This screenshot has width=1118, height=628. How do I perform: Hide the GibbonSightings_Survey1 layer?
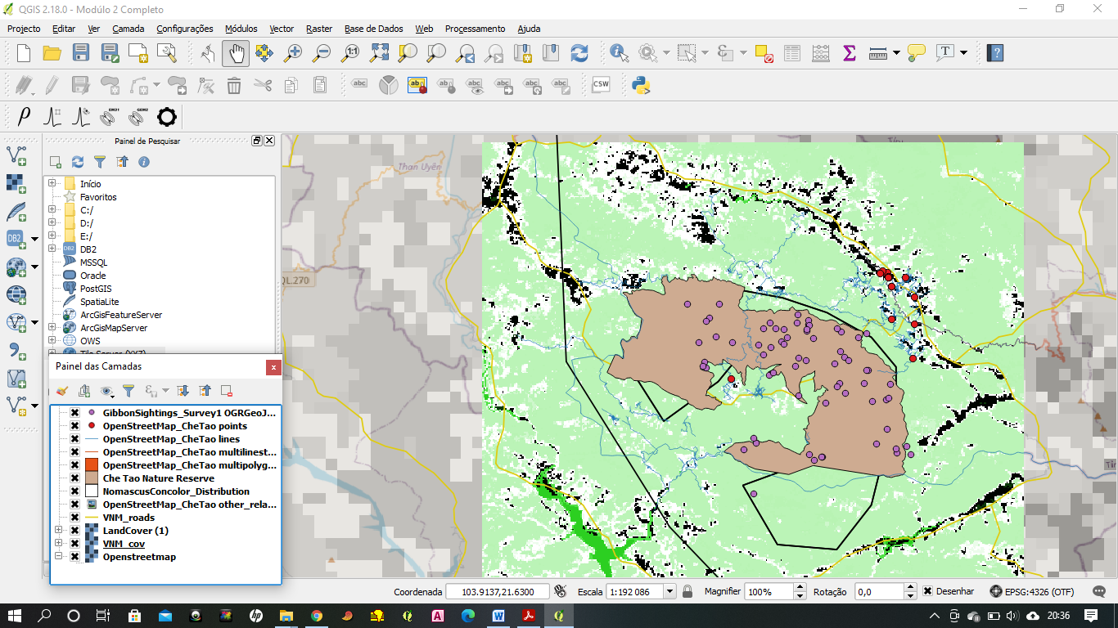(x=74, y=413)
